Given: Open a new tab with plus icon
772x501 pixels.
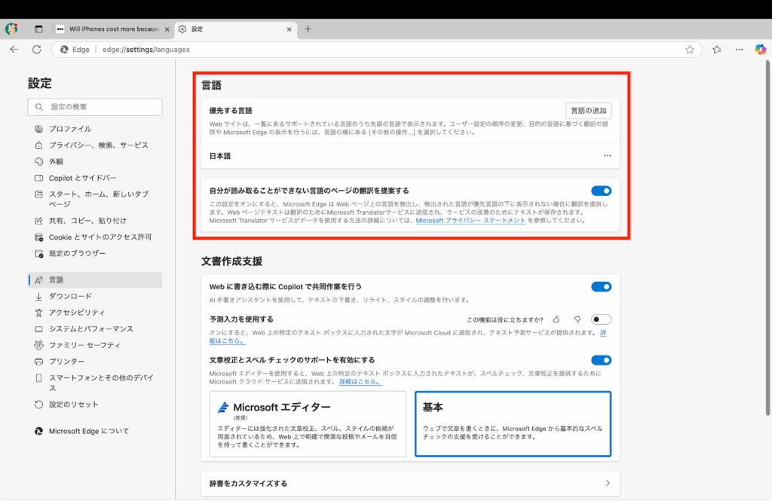Looking at the screenshot, I should (308, 29).
